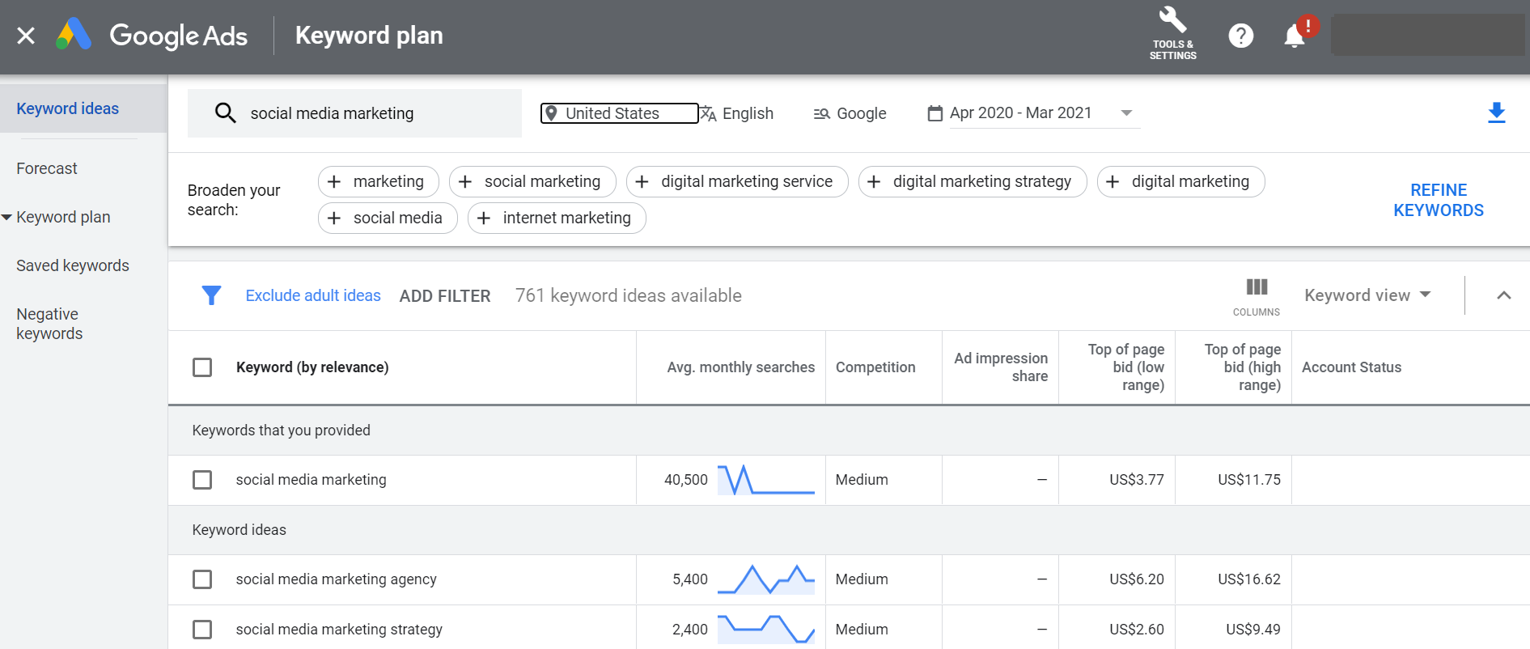Click trend chart for social media marketing
Image resolution: width=1530 pixels, height=649 pixels.
[x=765, y=480]
